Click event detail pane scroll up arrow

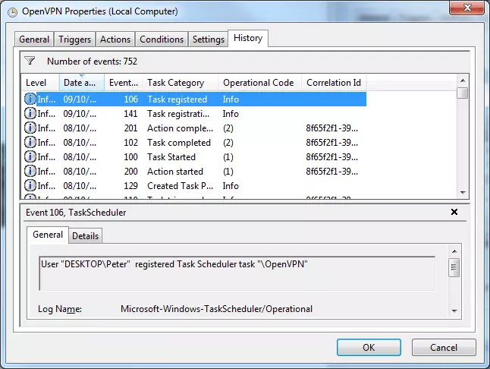[454, 251]
